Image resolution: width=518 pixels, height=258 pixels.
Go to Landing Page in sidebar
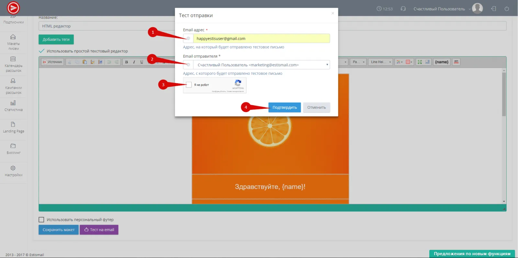pos(13,127)
